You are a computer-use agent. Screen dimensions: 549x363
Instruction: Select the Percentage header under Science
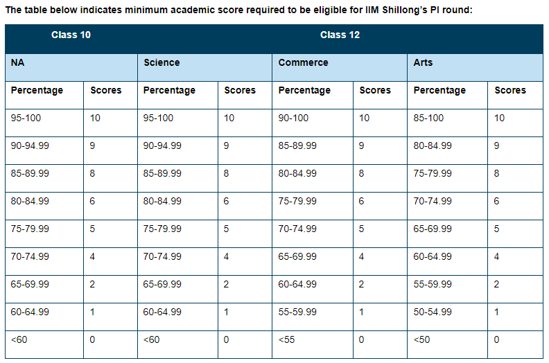(169, 90)
